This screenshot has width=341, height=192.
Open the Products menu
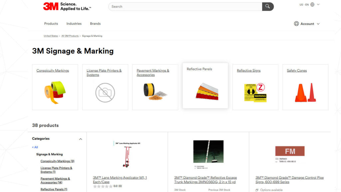pyautogui.click(x=51, y=24)
